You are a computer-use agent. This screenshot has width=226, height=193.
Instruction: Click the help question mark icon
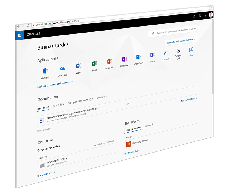pyautogui.click(x=205, y=15)
